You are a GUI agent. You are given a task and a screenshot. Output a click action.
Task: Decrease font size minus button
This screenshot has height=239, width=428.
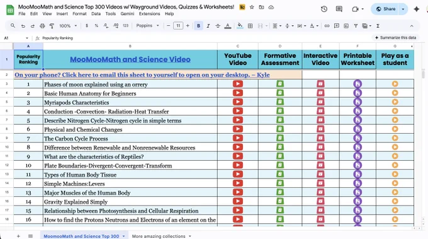click(168, 26)
